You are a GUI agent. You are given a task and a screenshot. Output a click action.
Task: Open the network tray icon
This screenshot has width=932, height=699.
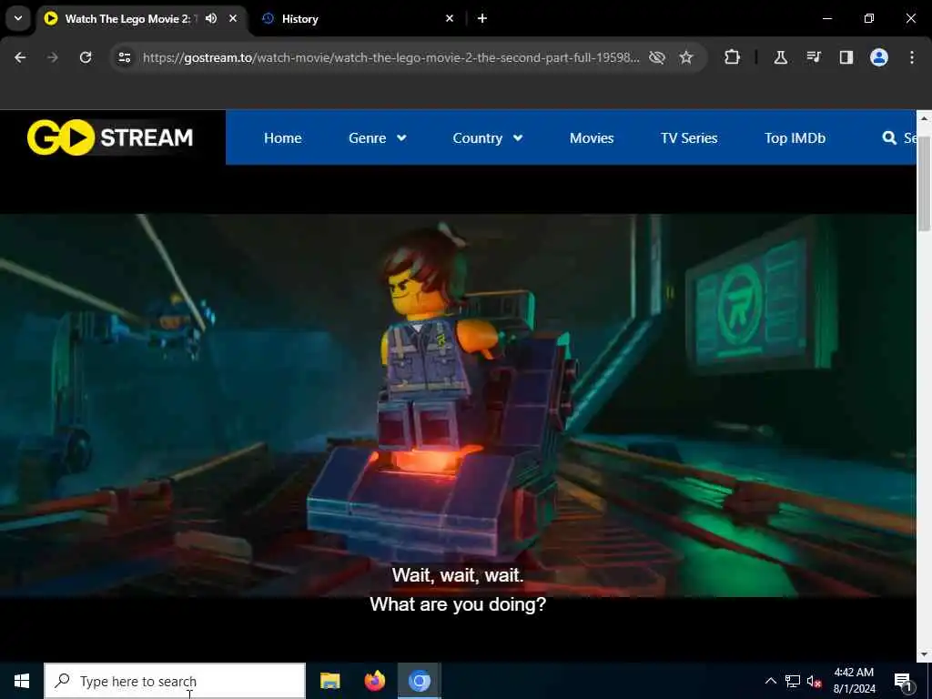(793, 681)
